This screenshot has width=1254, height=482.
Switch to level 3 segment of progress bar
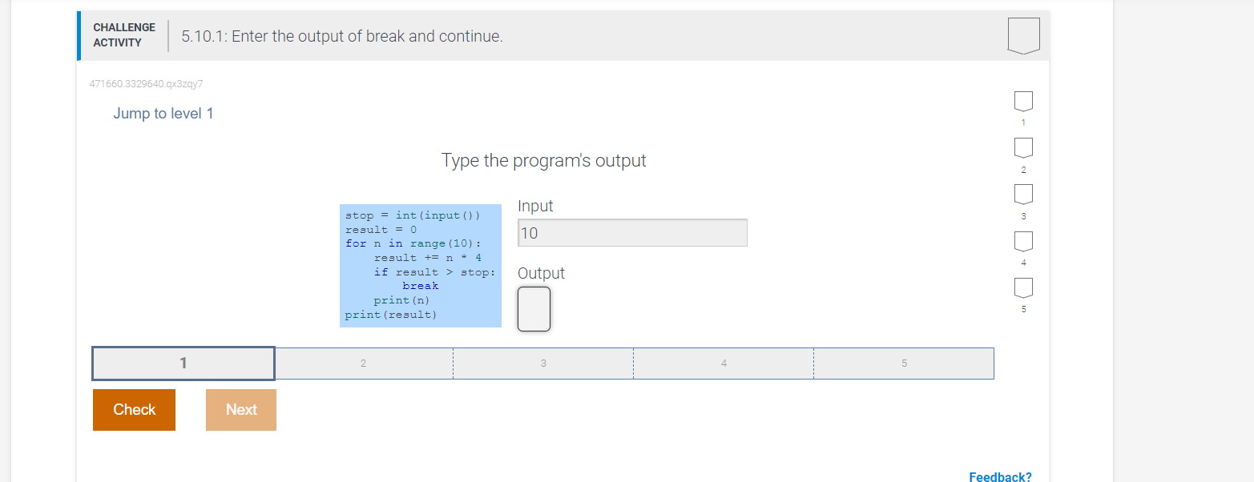(543, 363)
